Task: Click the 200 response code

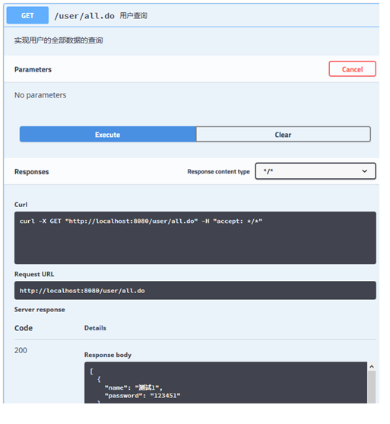Action: coord(21,350)
